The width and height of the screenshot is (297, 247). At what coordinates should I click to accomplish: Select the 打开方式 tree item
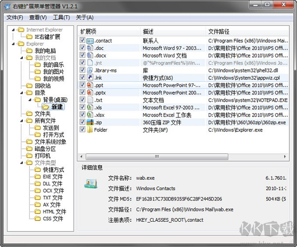coord(53,134)
